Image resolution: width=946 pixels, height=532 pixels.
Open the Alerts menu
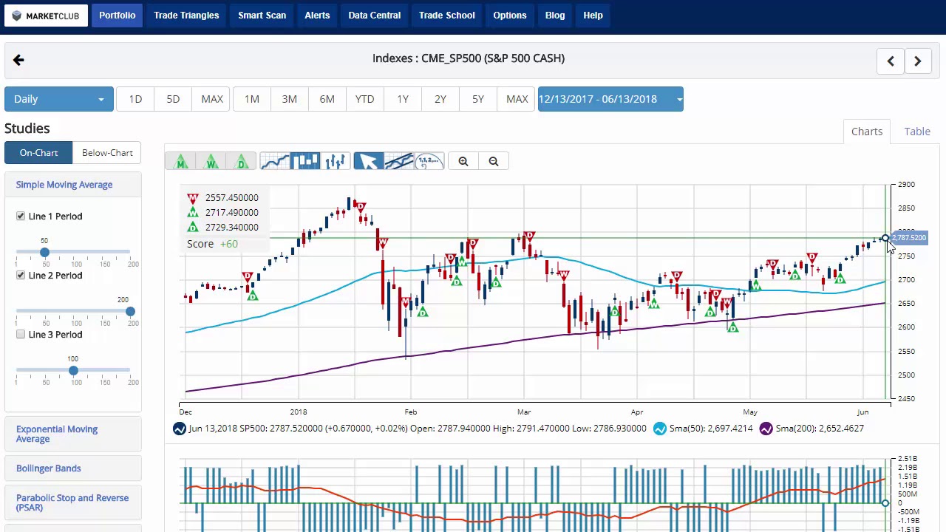coord(317,16)
